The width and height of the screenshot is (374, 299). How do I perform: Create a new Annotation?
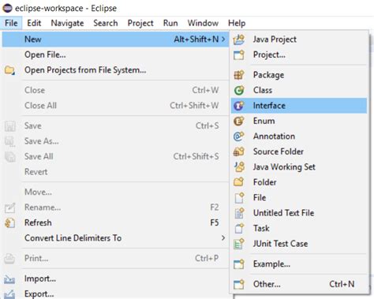[x=299, y=136]
